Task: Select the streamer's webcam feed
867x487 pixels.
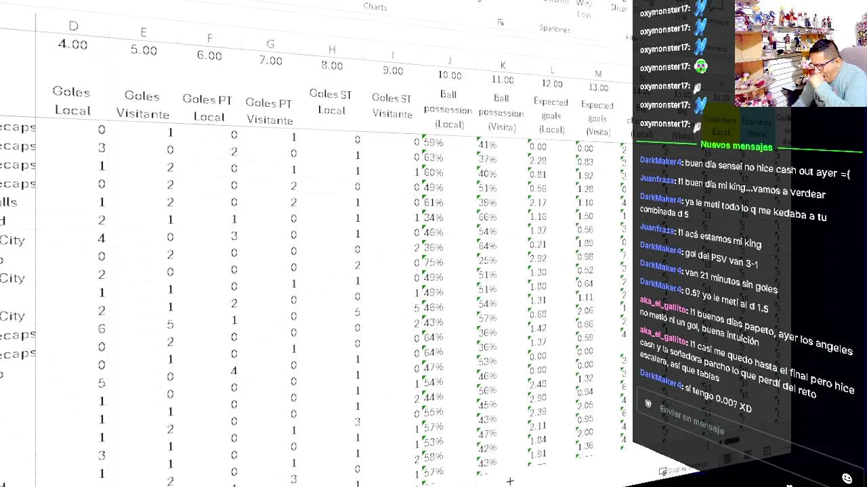Action: [x=801, y=53]
